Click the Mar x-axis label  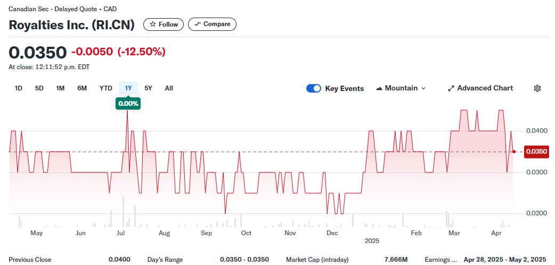click(x=454, y=233)
